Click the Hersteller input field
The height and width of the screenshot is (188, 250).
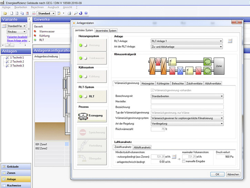(x=187, y=102)
